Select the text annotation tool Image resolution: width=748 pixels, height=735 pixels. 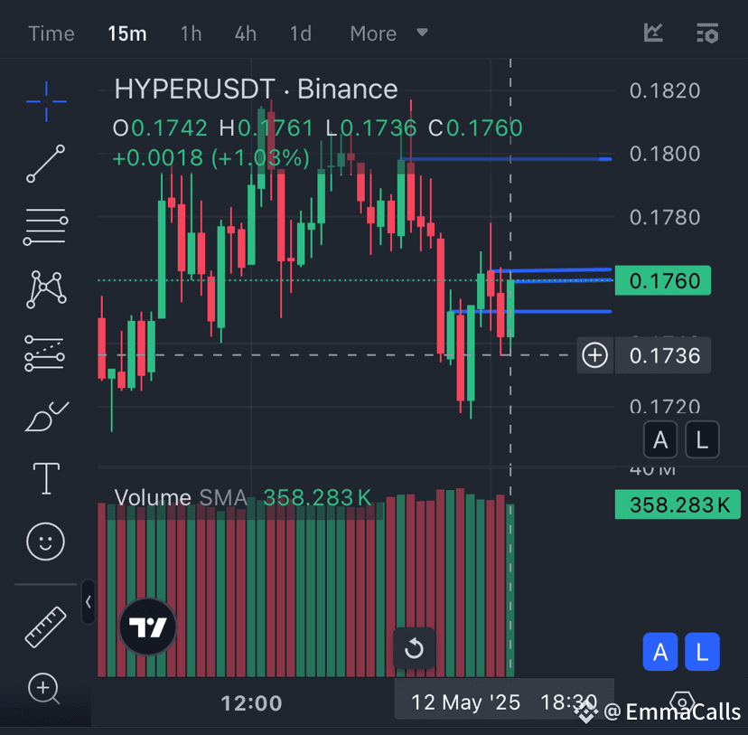[x=45, y=478]
